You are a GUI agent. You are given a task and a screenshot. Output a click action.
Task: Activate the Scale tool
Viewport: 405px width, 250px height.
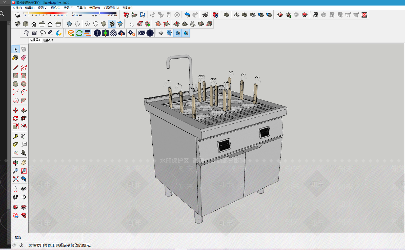15,126
